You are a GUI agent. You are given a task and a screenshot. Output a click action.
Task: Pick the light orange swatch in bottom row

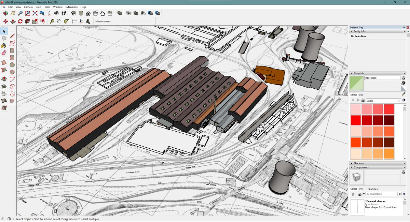tap(367, 153)
